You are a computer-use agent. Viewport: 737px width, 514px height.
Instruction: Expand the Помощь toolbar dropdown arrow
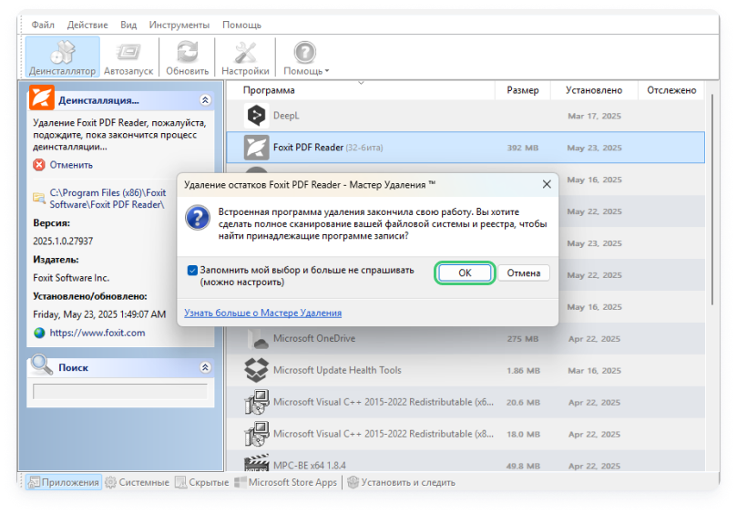(327, 71)
